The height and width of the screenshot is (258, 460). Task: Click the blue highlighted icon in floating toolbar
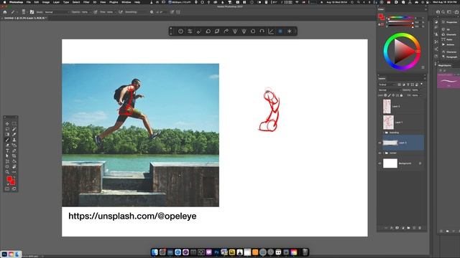click(x=280, y=31)
